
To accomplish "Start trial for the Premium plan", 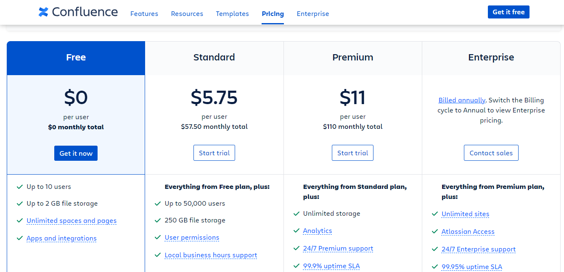I will tap(352, 153).
